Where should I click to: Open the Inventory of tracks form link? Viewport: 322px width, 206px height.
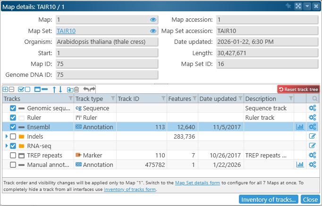coord(129,190)
